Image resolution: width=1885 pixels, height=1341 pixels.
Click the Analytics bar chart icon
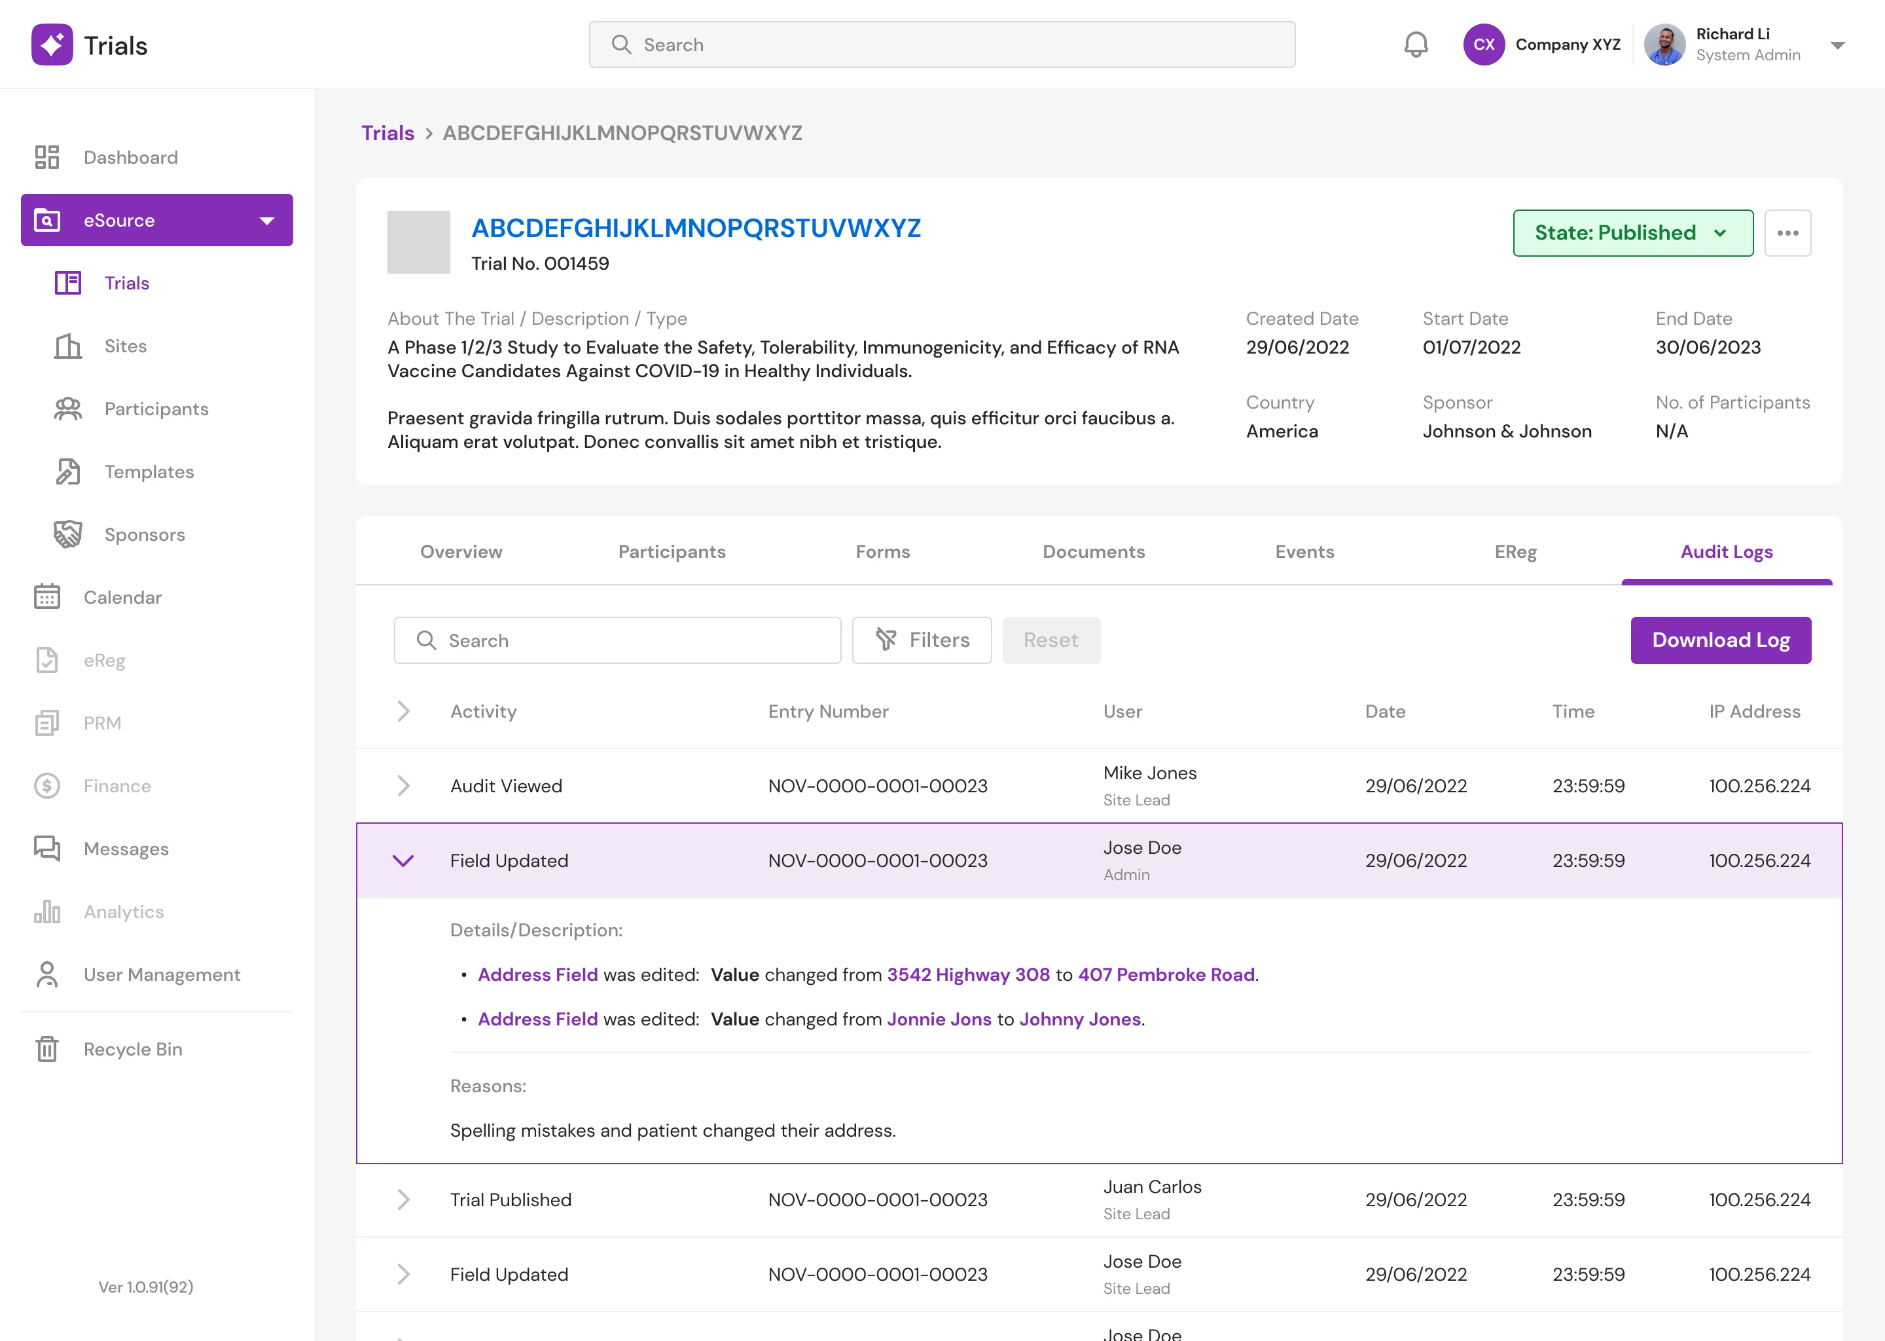[47, 911]
